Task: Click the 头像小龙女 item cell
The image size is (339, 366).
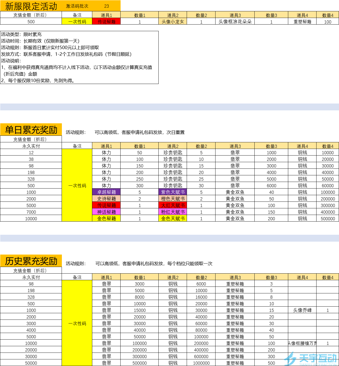Action: tap(173, 22)
